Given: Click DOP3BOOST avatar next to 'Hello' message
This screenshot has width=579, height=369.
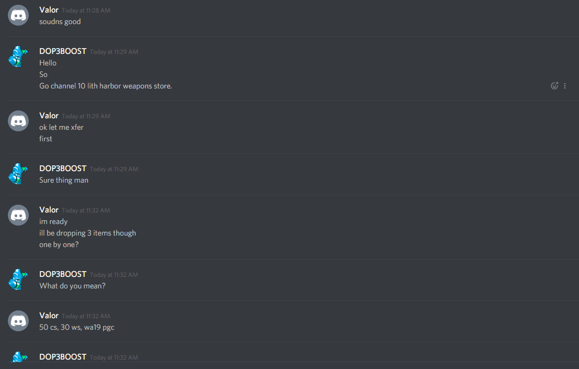Looking at the screenshot, I should pyautogui.click(x=18, y=57).
